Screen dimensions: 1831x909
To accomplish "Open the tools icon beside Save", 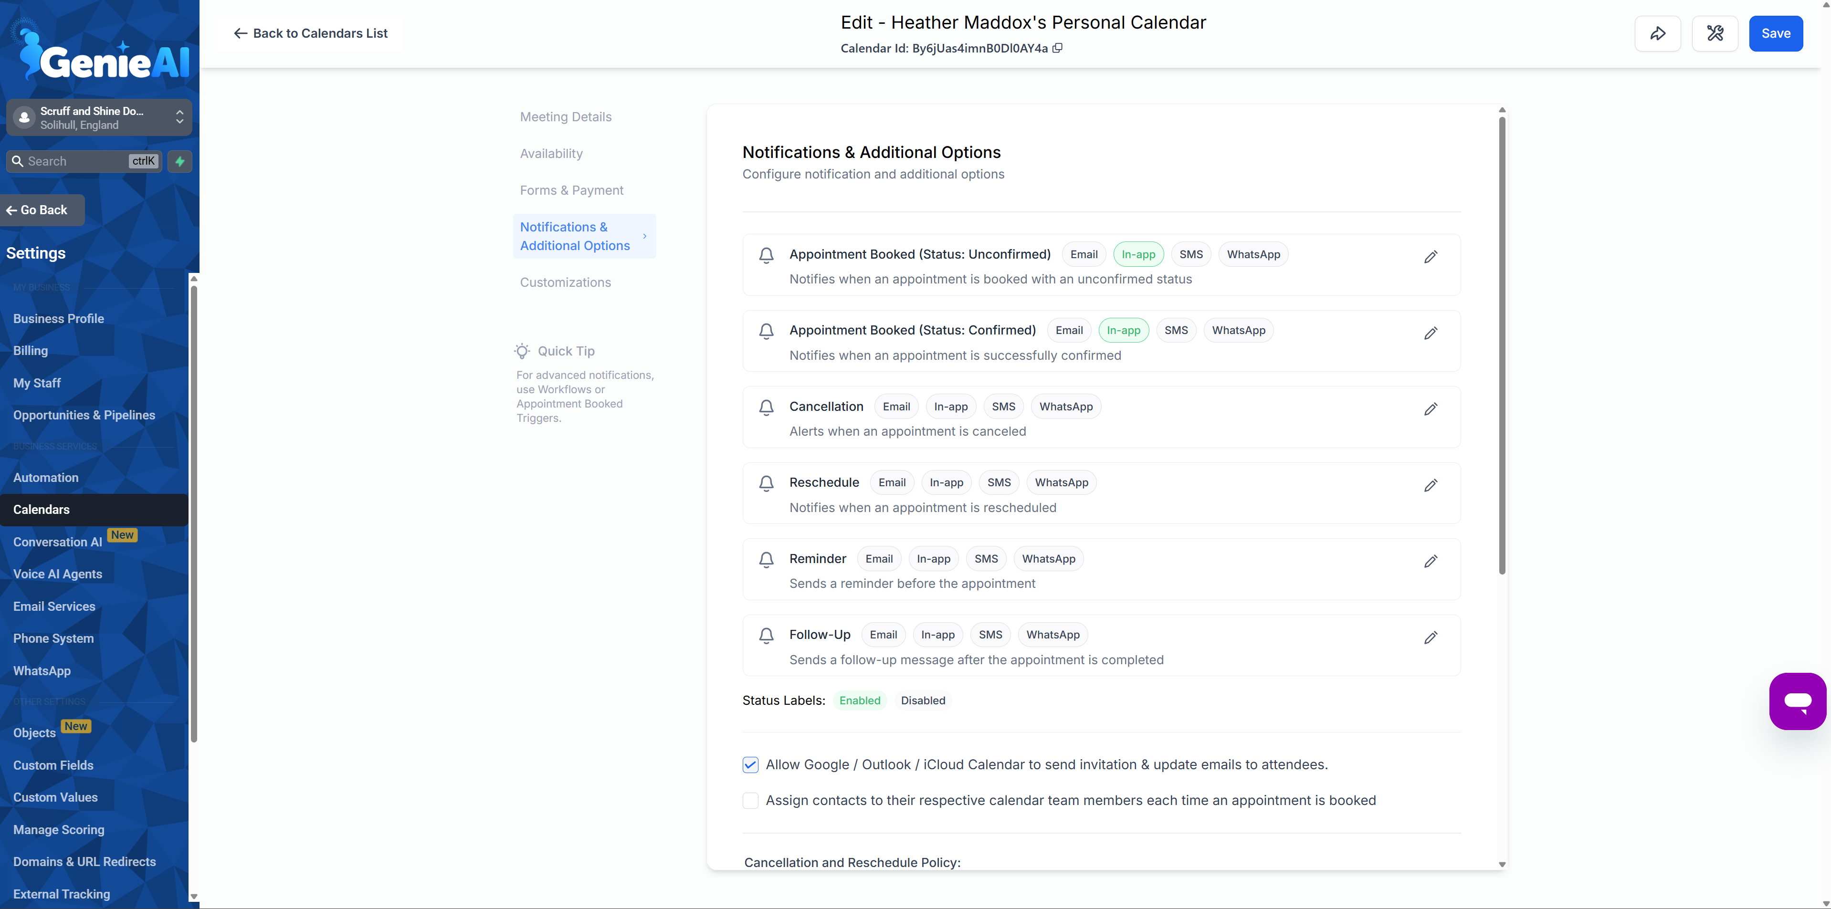I will pos(1715,33).
